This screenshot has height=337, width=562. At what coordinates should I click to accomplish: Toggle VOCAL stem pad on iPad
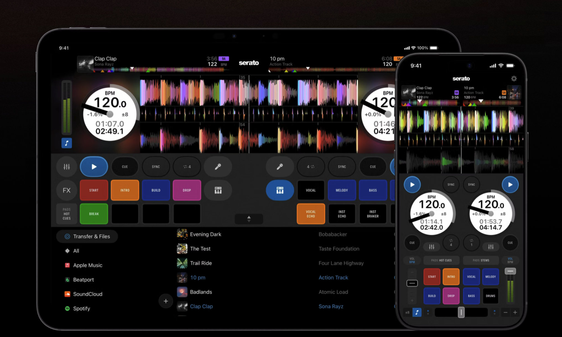[x=311, y=190]
